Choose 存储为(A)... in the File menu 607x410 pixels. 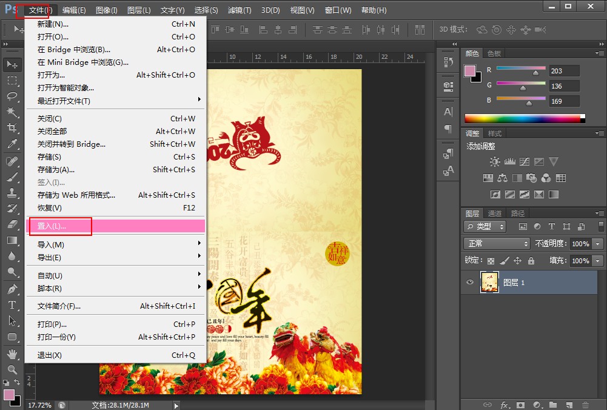(115, 170)
